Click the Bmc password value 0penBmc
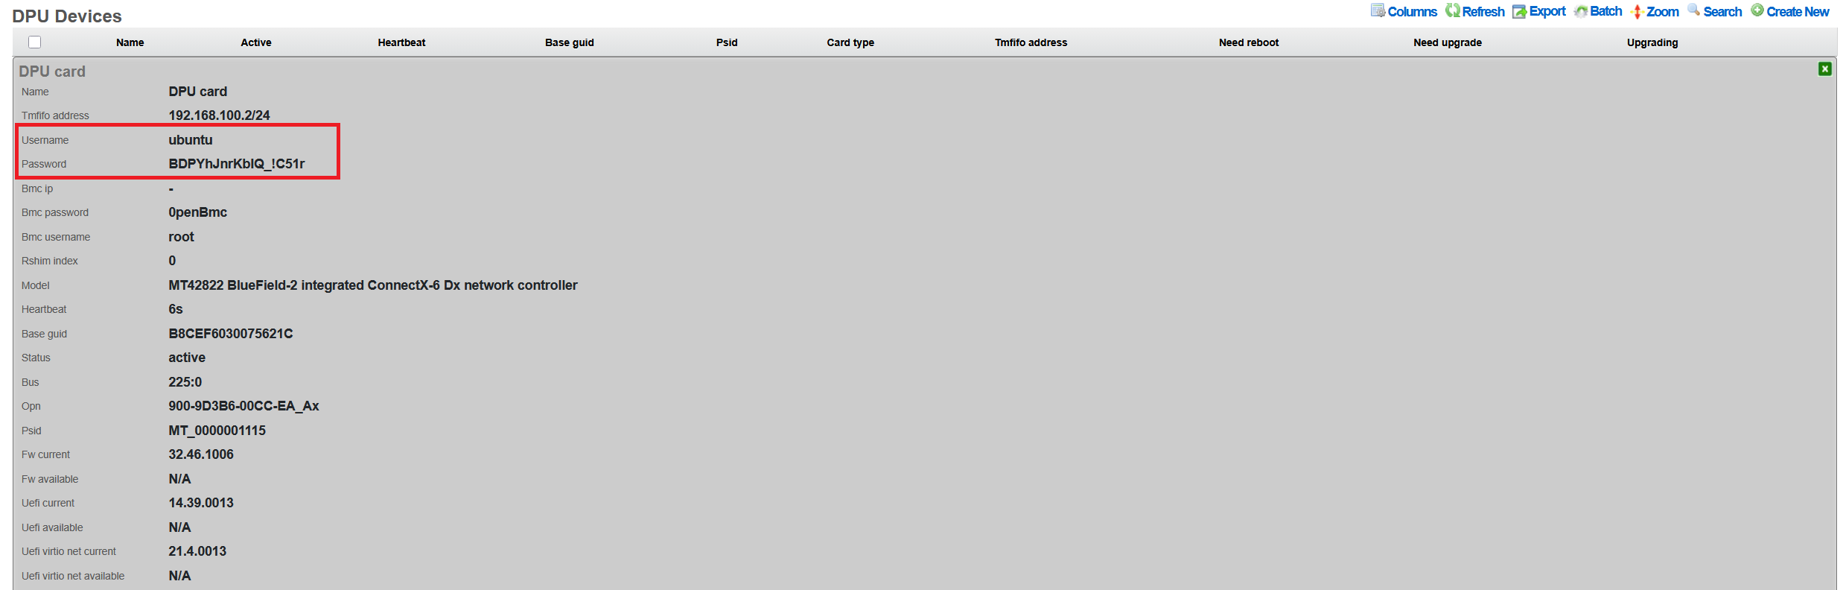The width and height of the screenshot is (1843, 590). [x=197, y=212]
